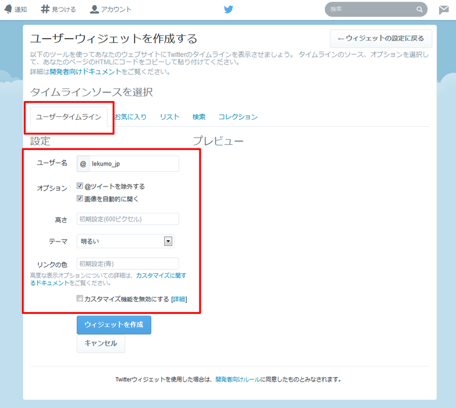The height and width of the screenshot is (408, 456).
Task: Click the ユーザーウィジェットを作成する heading
Action: tap(113, 38)
